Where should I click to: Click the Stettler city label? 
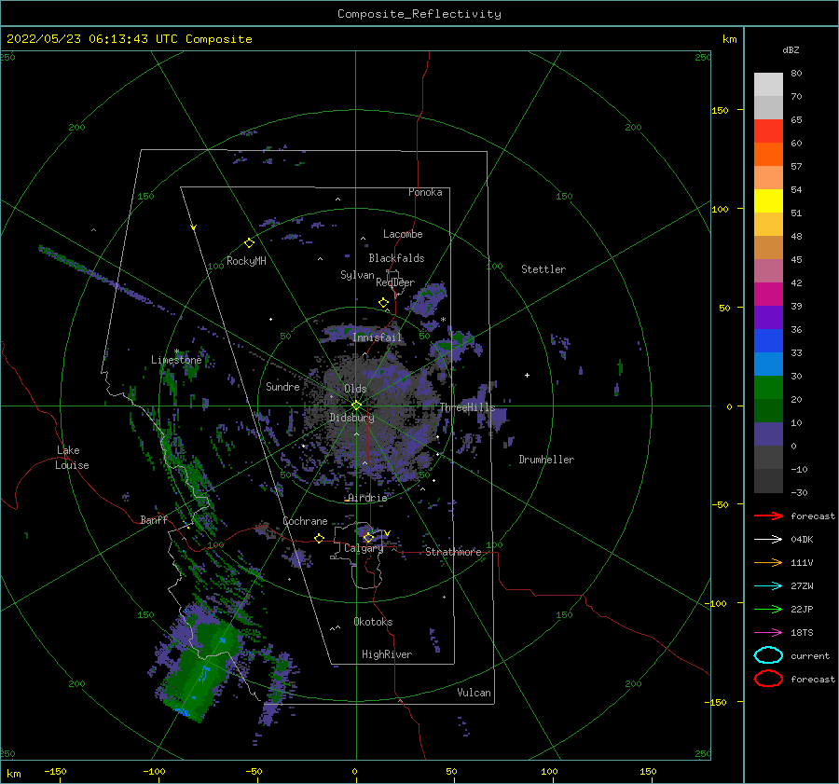click(x=543, y=269)
